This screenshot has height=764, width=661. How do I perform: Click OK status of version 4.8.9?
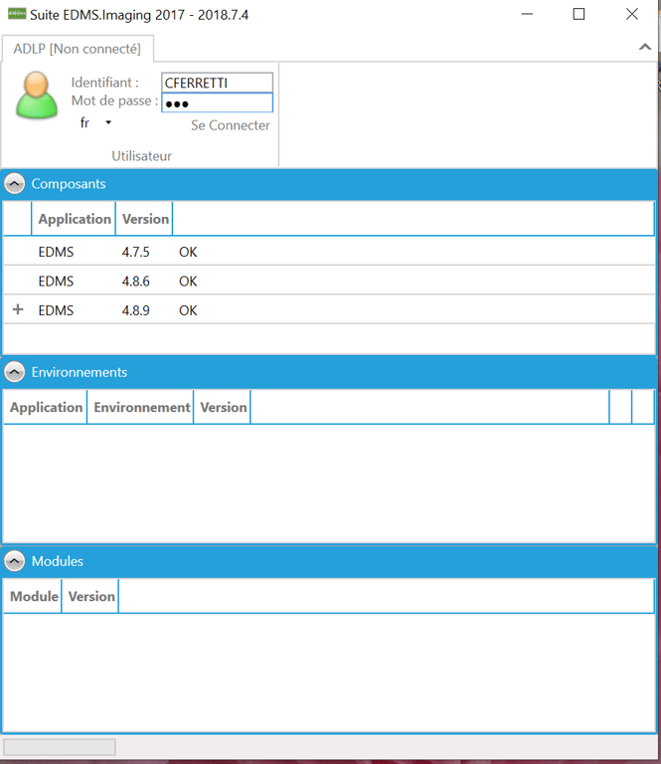click(x=188, y=310)
